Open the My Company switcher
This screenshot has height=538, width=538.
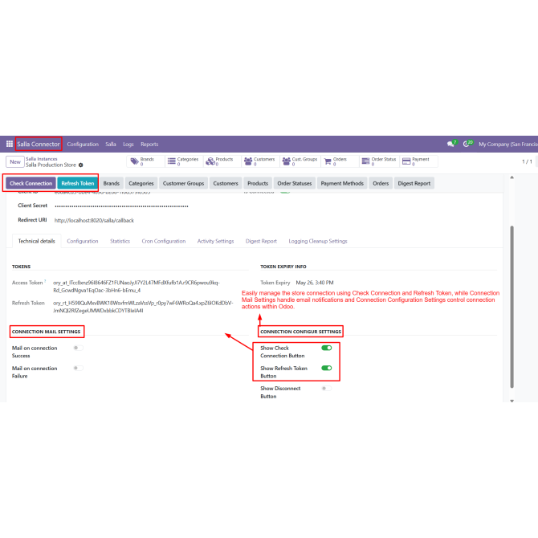[508, 144]
